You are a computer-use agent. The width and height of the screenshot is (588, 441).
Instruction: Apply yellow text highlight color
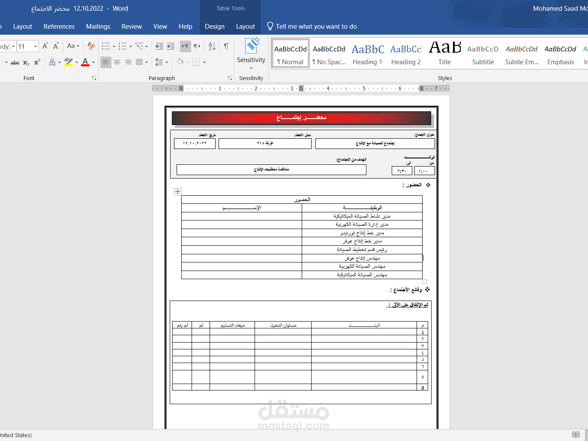pyautogui.click(x=68, y=63)
